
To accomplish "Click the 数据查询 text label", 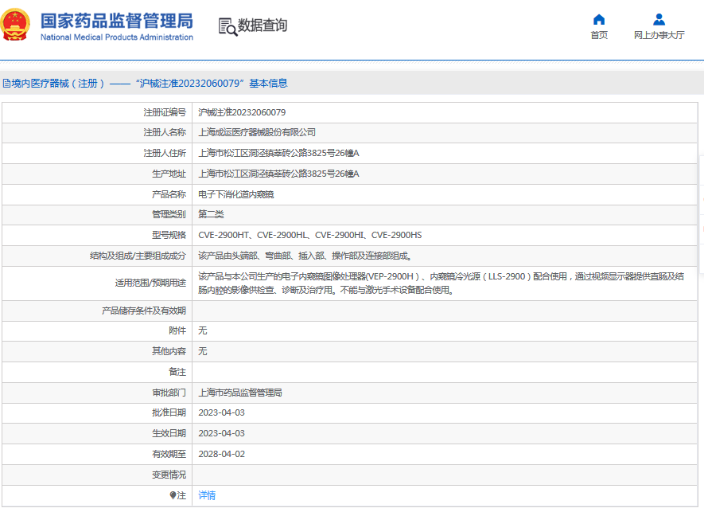I will pos(262,26).
